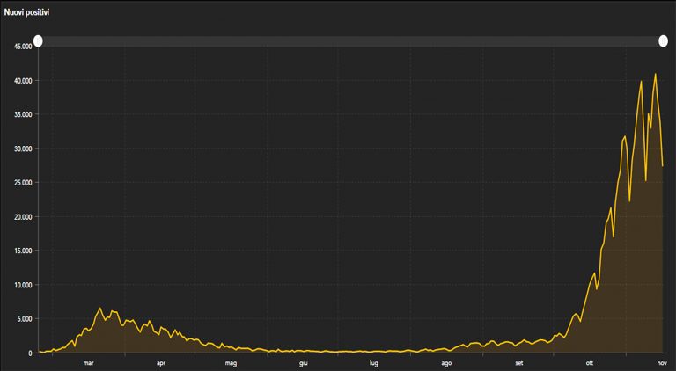Click the 45.000 y-axis label
Viewport: 676px width, 371px height.
23,47
